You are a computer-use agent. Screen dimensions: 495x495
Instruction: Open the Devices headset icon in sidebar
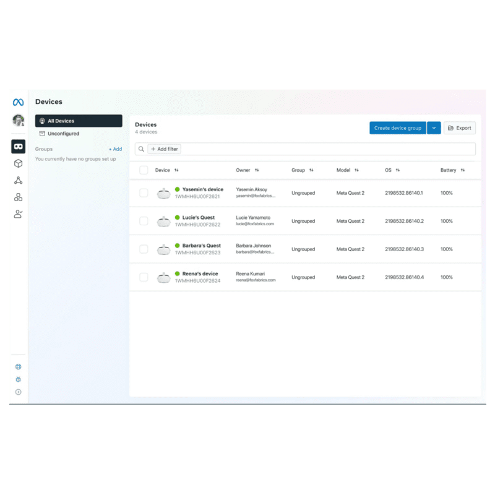click(x=18, y=147)
